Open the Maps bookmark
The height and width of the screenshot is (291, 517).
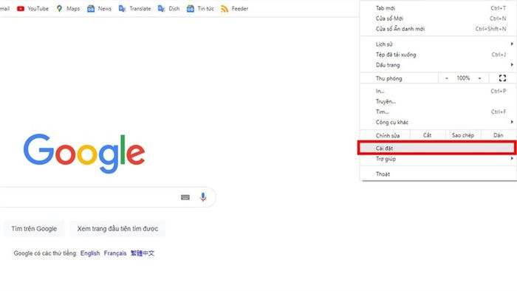(x=68, y=9)
